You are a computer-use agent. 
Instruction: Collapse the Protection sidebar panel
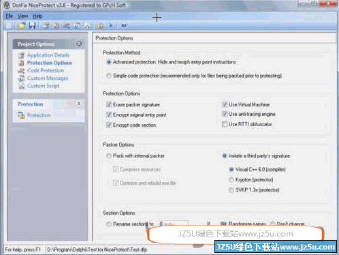[x=79, y=104]
